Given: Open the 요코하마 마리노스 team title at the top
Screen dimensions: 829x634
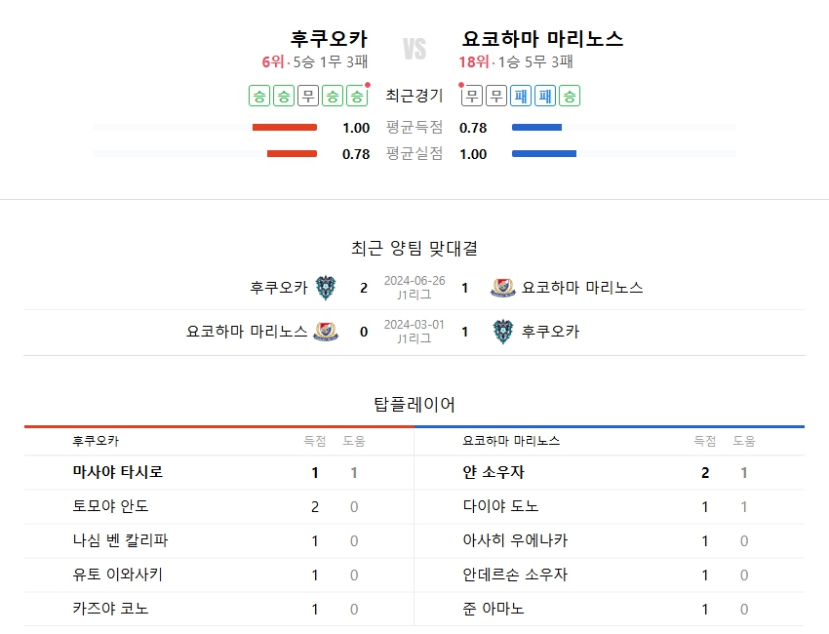Looking at the screenshot, I should point(543,39).
